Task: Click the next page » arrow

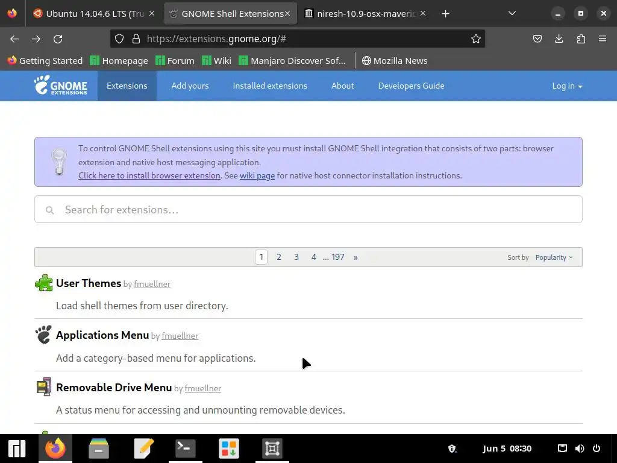Action: coord(355,257)
